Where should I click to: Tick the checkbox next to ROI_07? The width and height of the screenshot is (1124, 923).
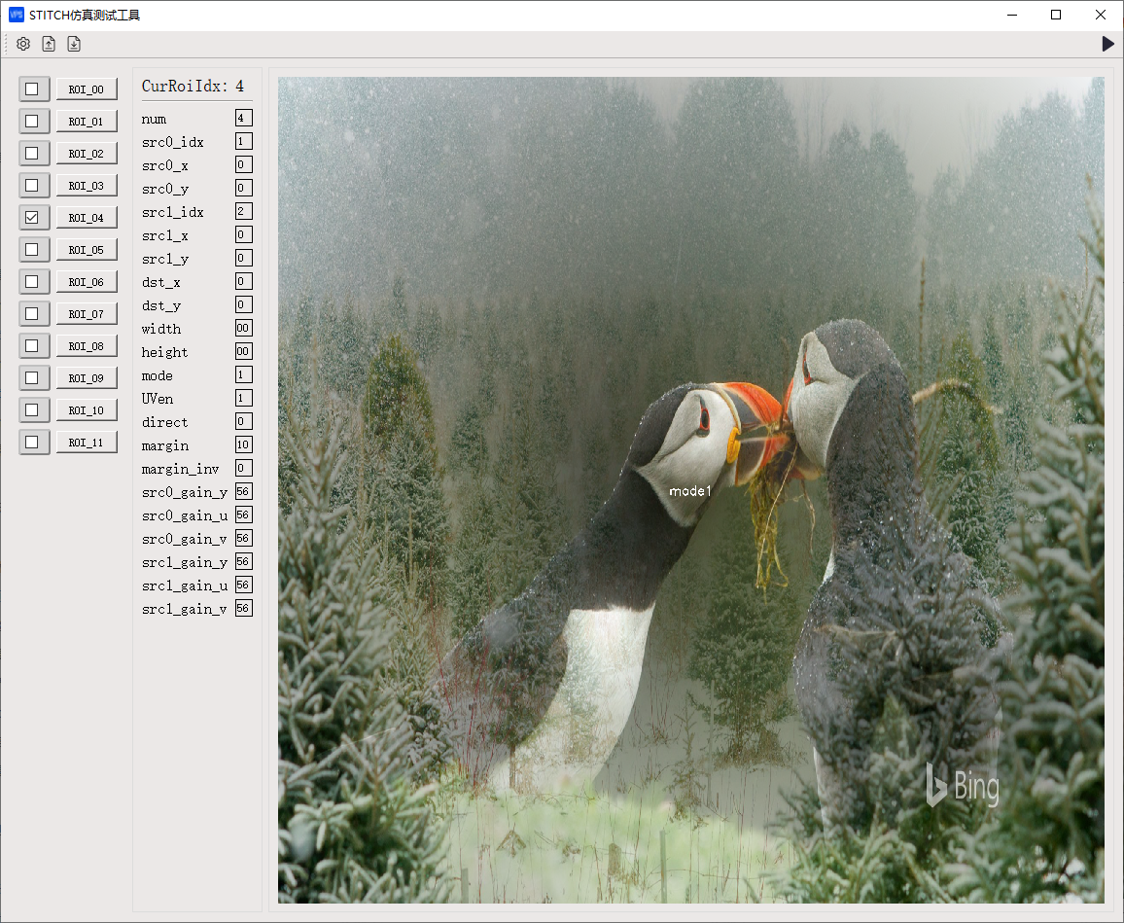(32, 314)
